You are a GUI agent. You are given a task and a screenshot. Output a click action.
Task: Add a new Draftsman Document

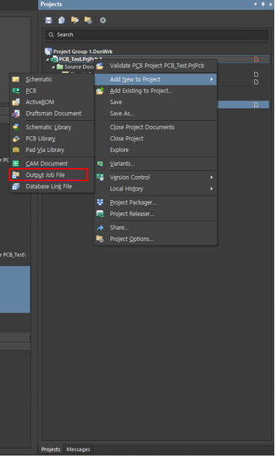point(54,114)
